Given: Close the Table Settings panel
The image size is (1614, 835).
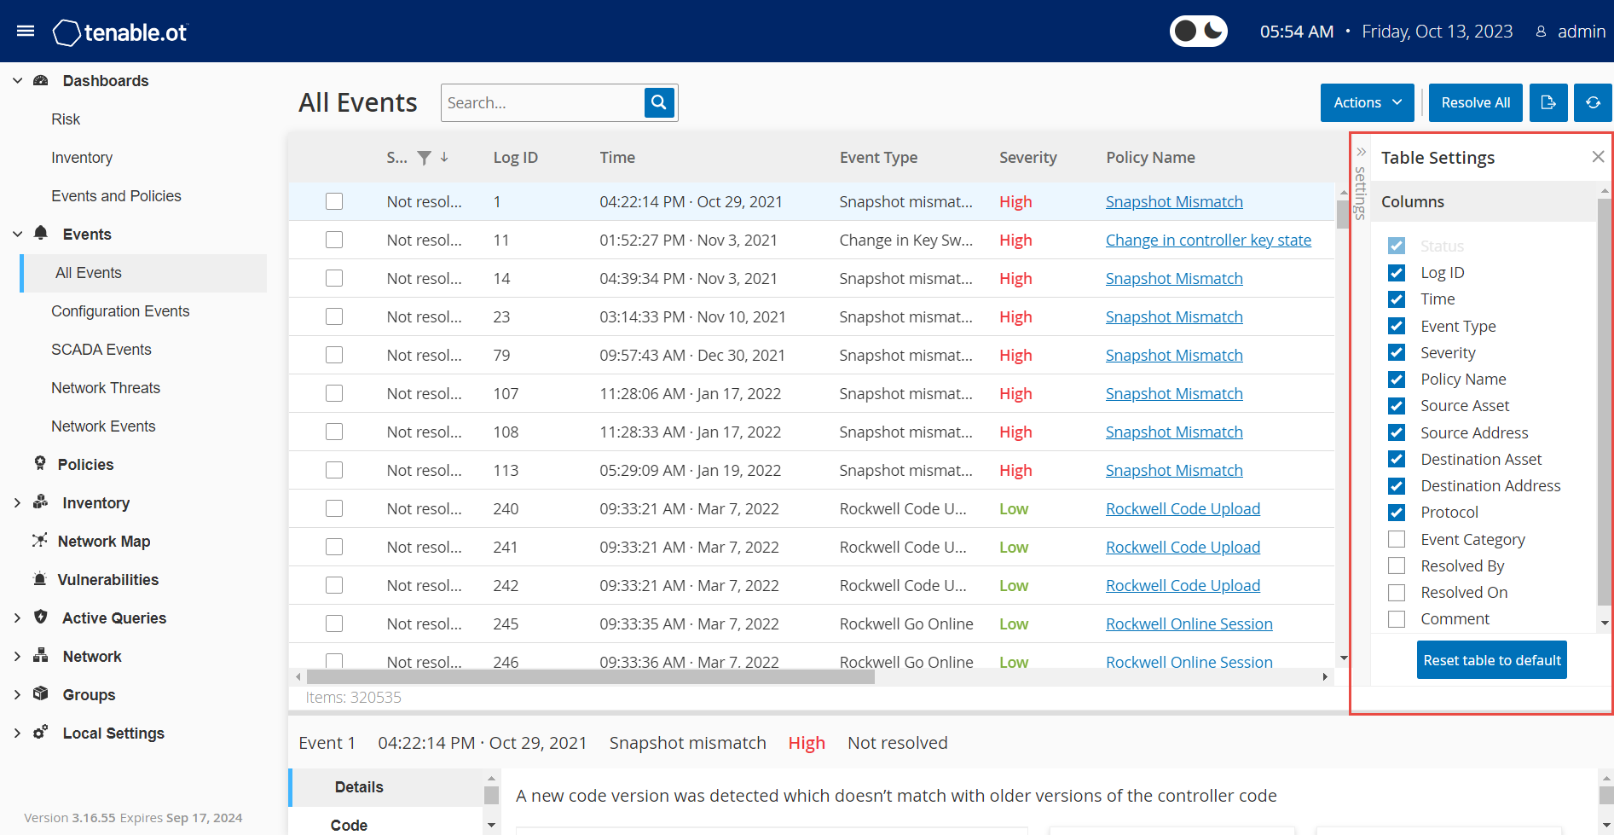Looking at the screenshot, I should click(1598, 157).
